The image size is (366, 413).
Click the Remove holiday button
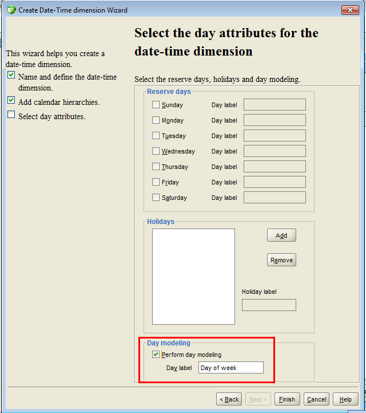pos(281,260)
